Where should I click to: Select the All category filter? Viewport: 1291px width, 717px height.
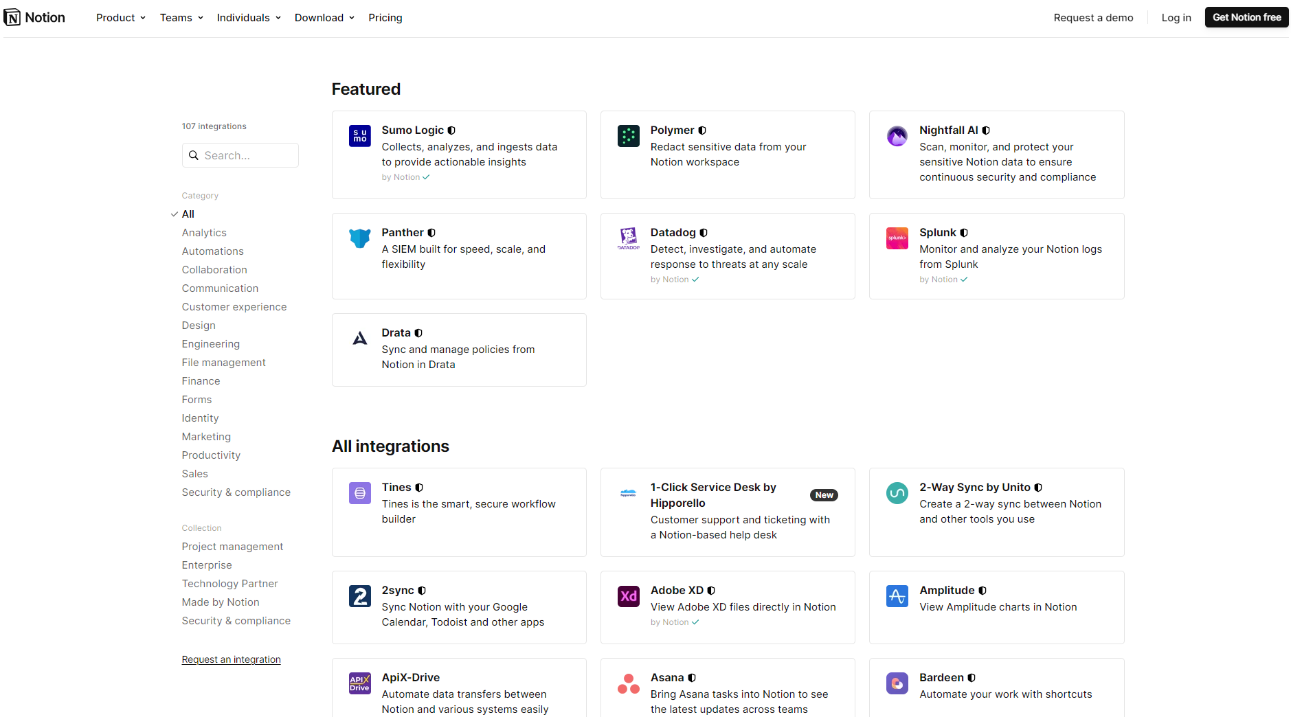click(x=188, y=214)
